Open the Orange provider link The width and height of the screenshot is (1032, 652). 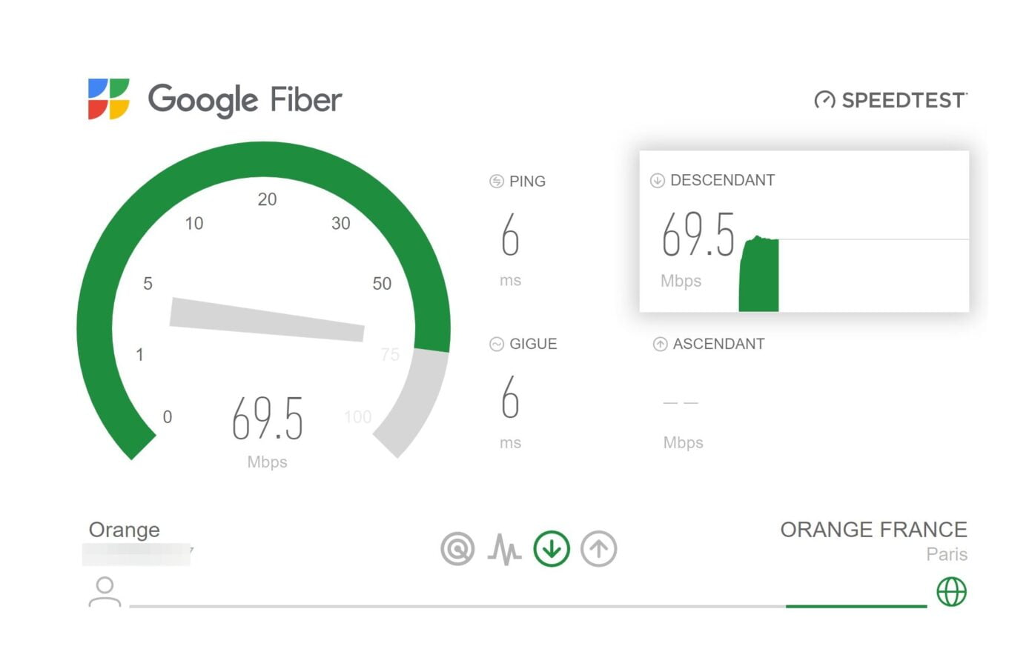pyautogui.click(x=124, y=530)
